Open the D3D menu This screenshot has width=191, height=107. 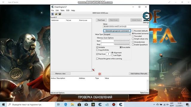tap(68, 10)
